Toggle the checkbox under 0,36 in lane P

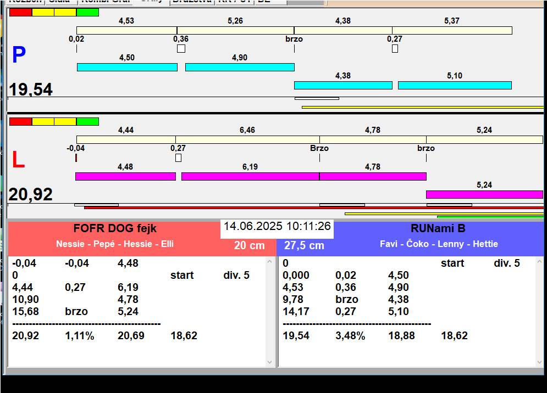pos(181,49)
